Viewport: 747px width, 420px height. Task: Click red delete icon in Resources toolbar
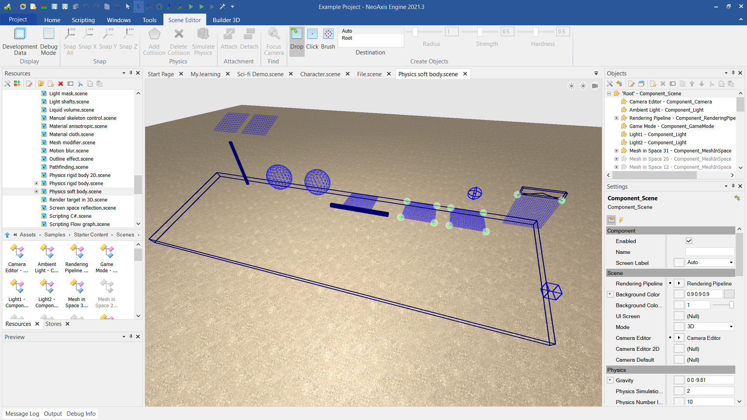pyautogui.click(x=61, y=84)
